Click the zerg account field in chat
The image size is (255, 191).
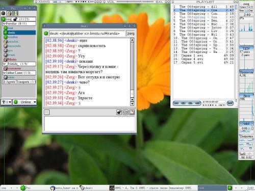tap(131, 33)
